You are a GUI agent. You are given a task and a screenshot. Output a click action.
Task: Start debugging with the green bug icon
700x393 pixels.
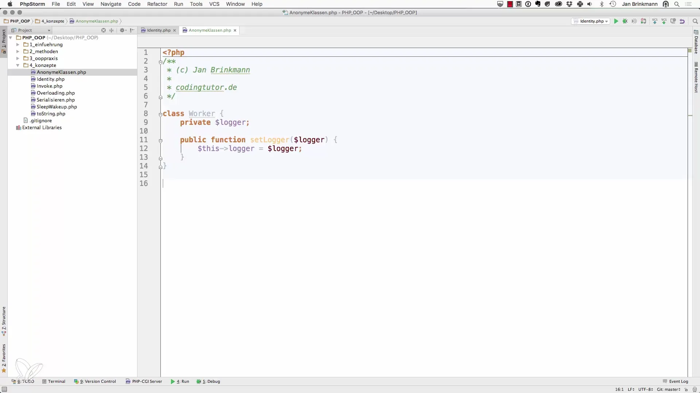(x=625, y=21)
